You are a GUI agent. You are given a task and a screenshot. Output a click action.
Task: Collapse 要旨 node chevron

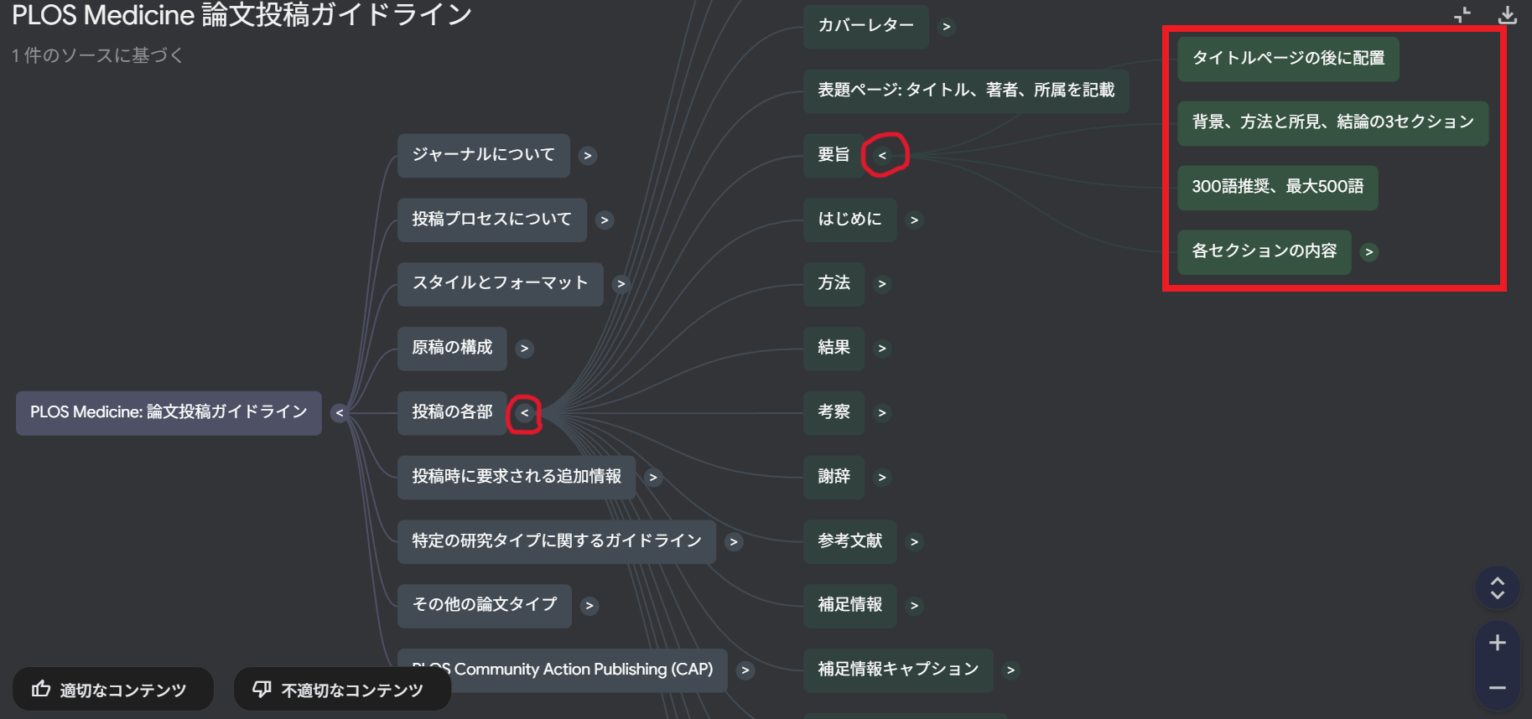(x=882, y=156)
